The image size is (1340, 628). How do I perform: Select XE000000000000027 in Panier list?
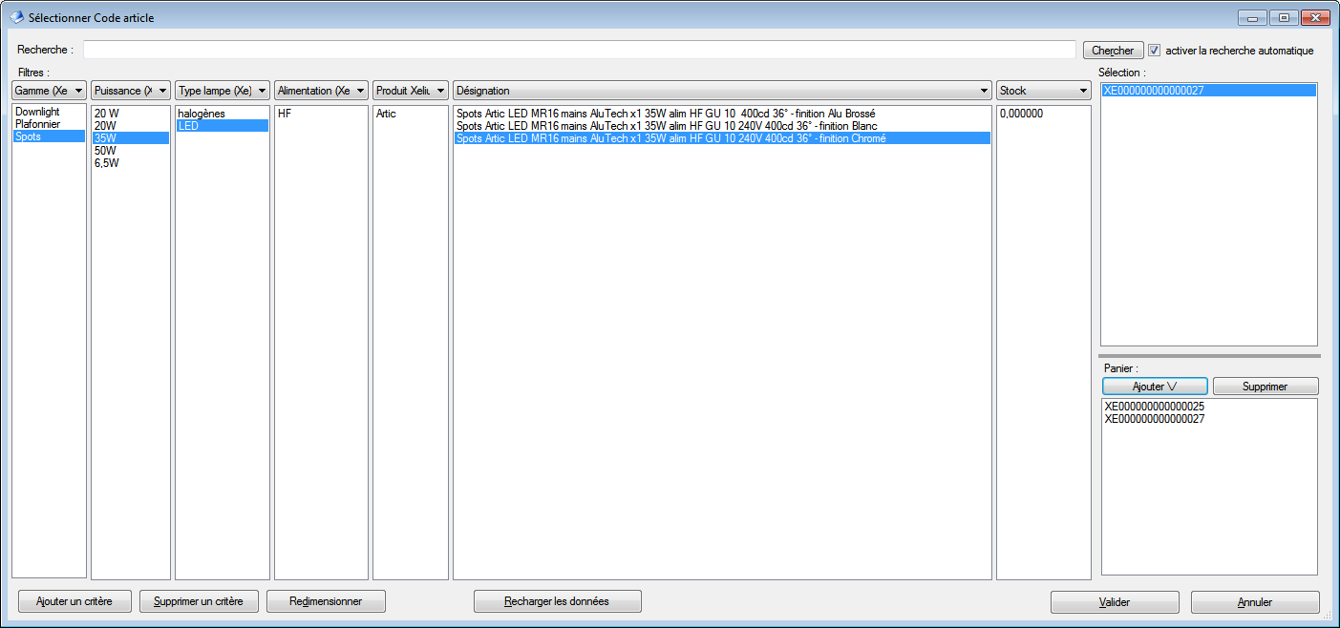coord(1209,419)
